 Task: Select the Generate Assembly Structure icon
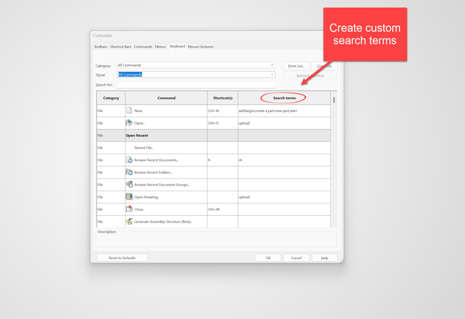(x=129, y=221)
